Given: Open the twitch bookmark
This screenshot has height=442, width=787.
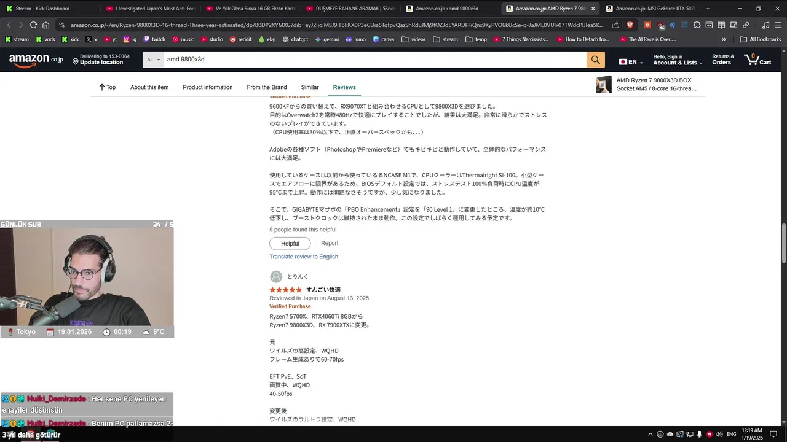Looking at the screenshot, I should pyautogui.click(x=154, y=39).
